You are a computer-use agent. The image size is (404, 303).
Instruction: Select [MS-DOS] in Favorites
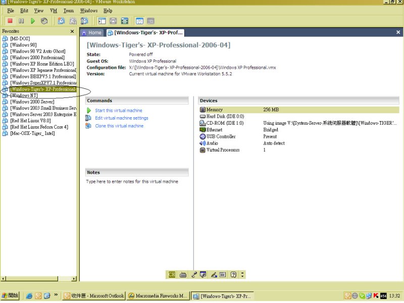click(x=20, y=39)
